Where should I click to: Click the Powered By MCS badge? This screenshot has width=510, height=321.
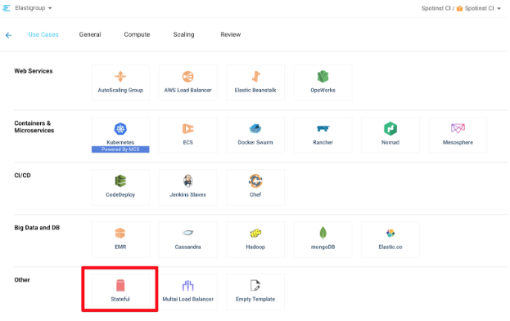[120, 149]
